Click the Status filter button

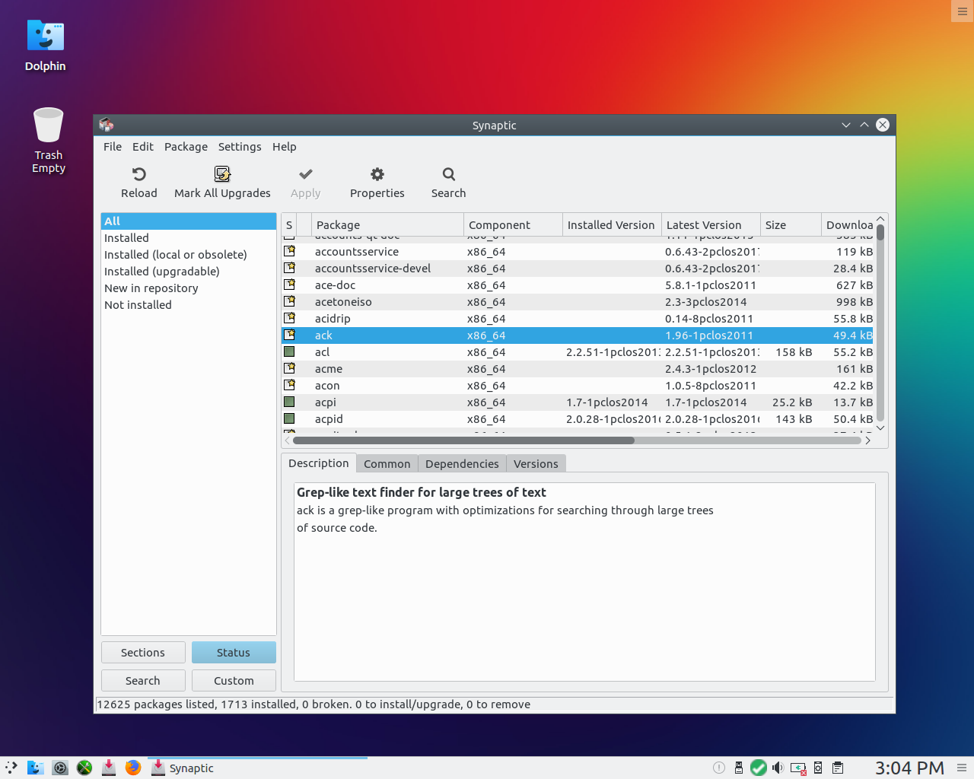pos(234,652)
